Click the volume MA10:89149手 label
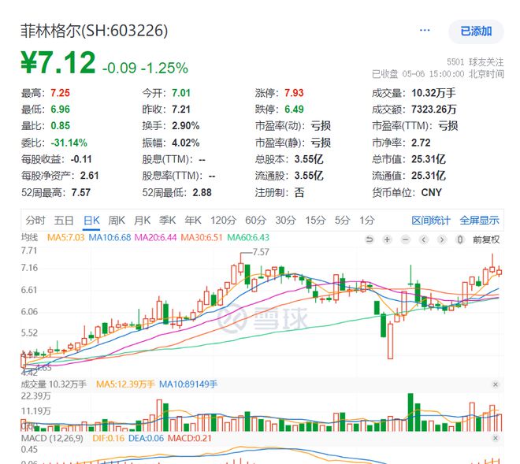This screenshot has width=520, height=464. click(x=188, y=384)
